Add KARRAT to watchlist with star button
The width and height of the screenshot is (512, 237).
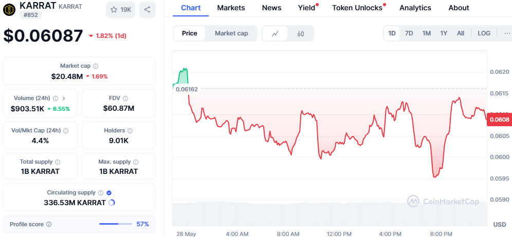coord(120,10)
